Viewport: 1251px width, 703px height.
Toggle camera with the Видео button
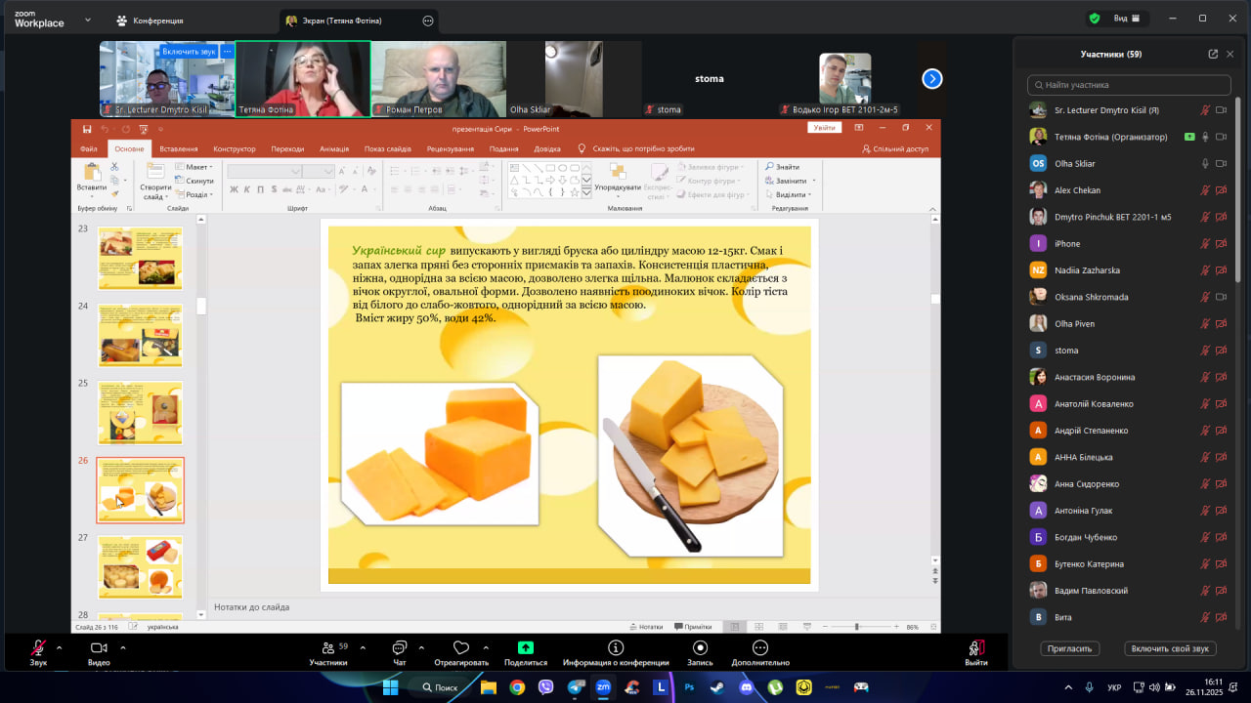click(x=99, y=648)
